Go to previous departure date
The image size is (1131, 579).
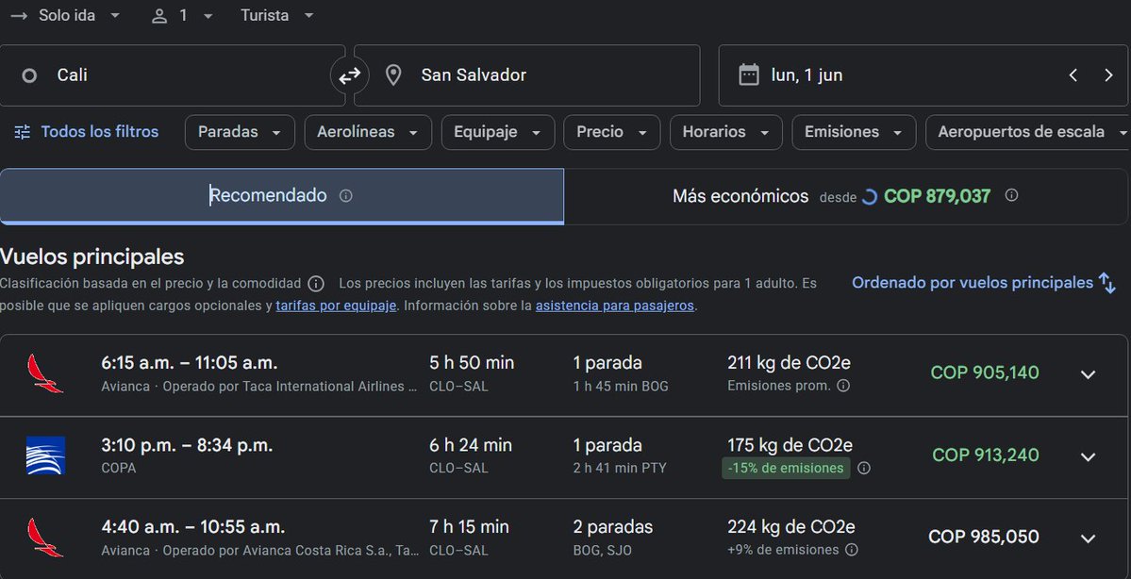pos(1073,75)
